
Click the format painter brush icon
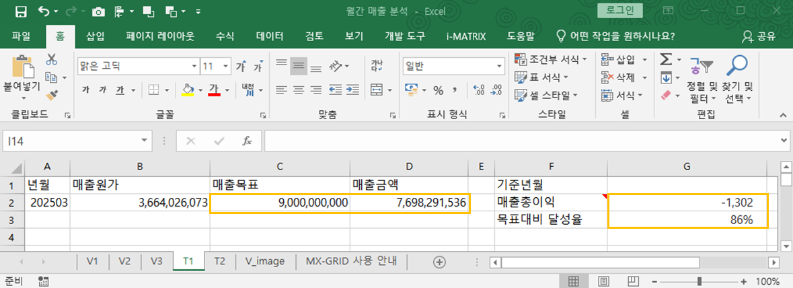[52, 94]
